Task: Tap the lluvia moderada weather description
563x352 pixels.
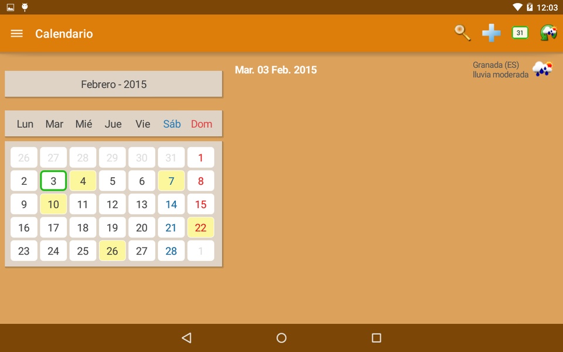Action: [500, 75]
